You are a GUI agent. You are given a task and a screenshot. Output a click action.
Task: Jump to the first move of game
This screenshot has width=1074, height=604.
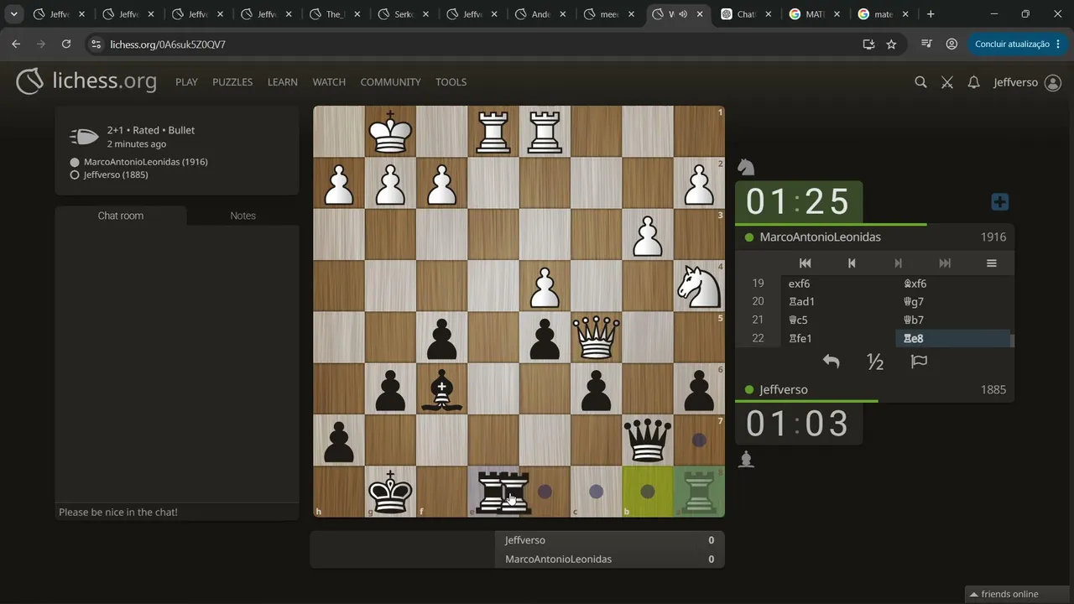point(805,263)
